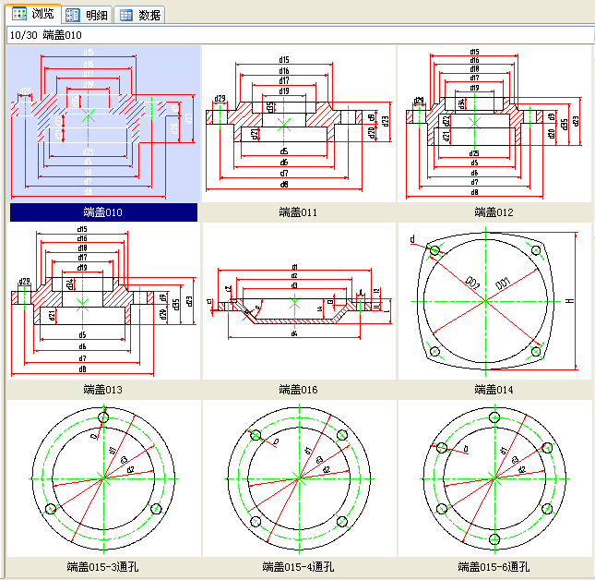Select the 端盖010 drawing thumbnail
This screenshot has height=580, width=595.
coord(101,123)
